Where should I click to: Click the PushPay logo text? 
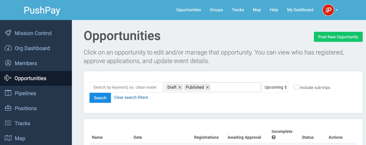[42, 10]
